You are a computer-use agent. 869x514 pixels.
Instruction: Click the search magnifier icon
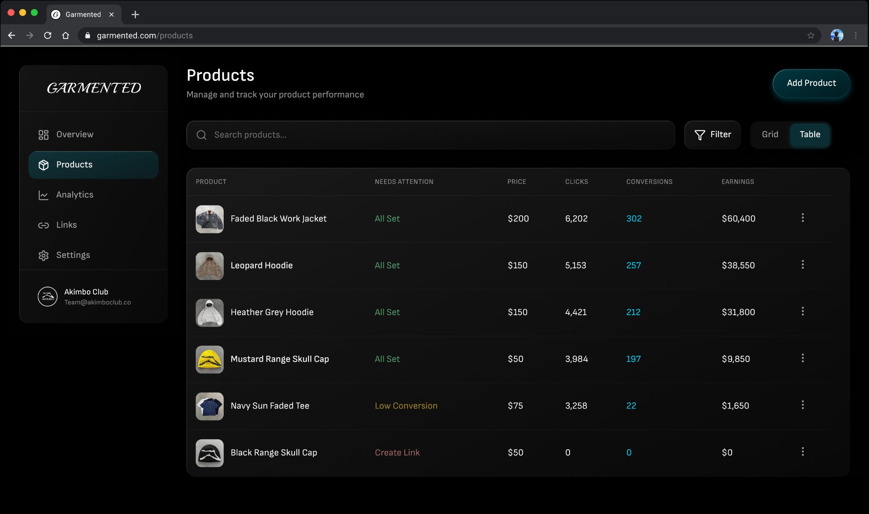click(x=201, y=135)
